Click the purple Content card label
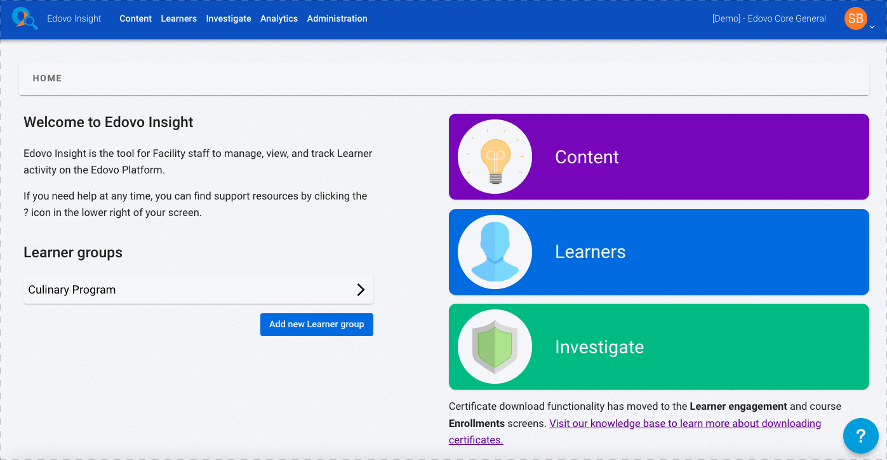Screen dimensions: 887x460 pyautogui.click(x=587, y=157)
